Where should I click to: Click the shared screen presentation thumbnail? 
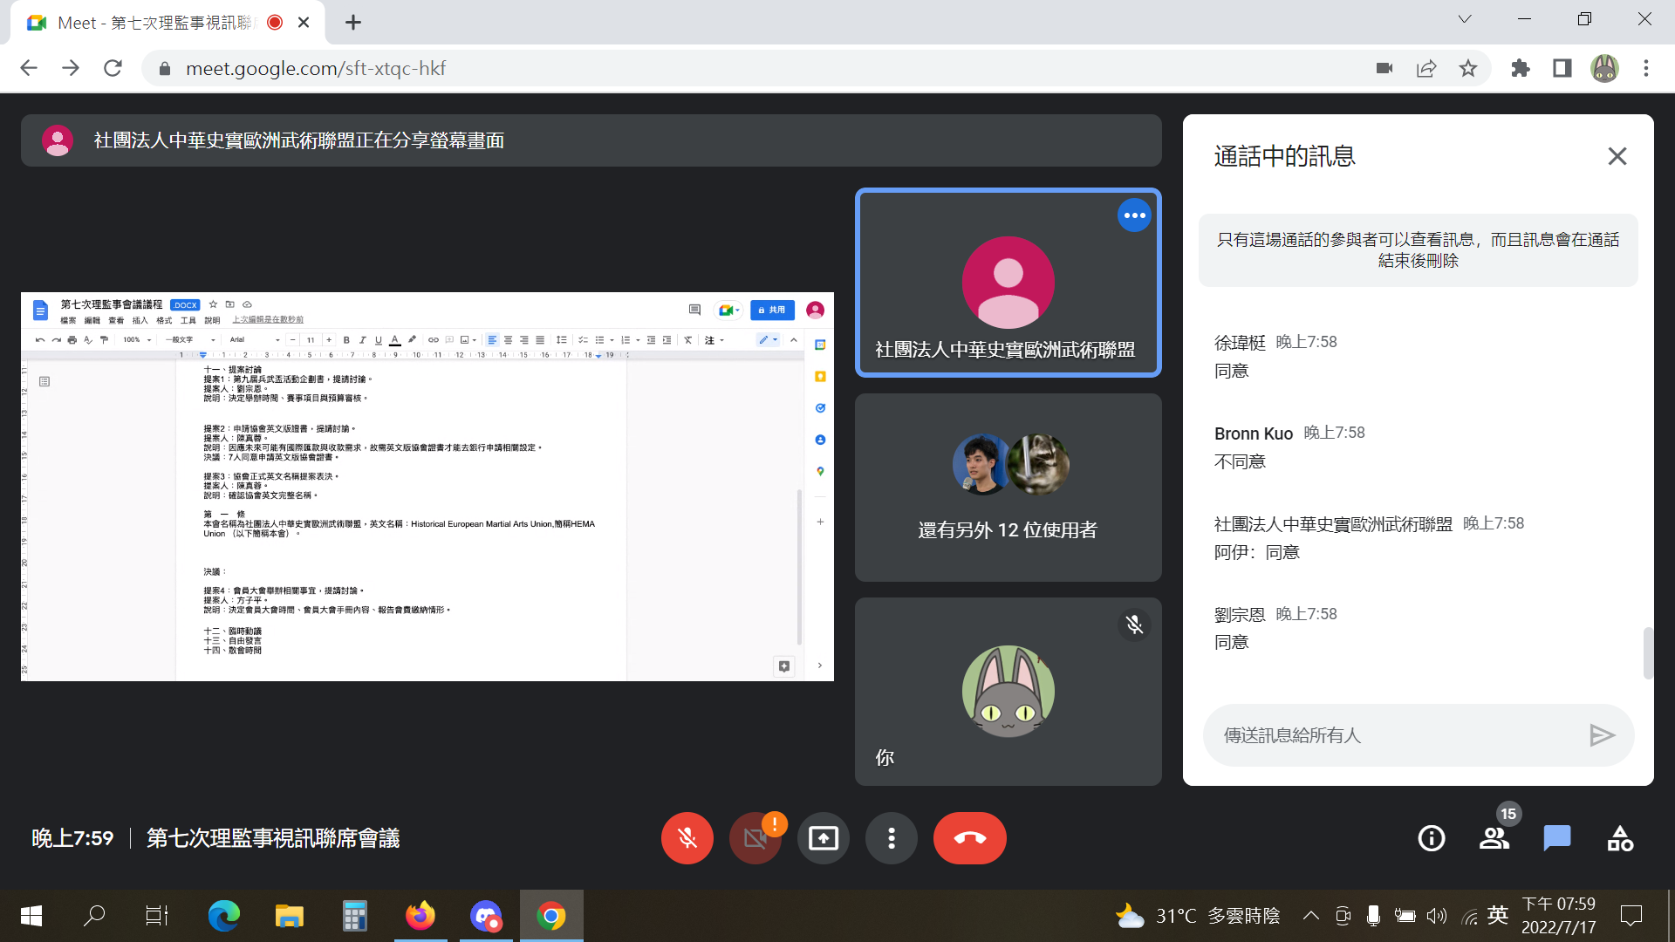click(427, 486)
